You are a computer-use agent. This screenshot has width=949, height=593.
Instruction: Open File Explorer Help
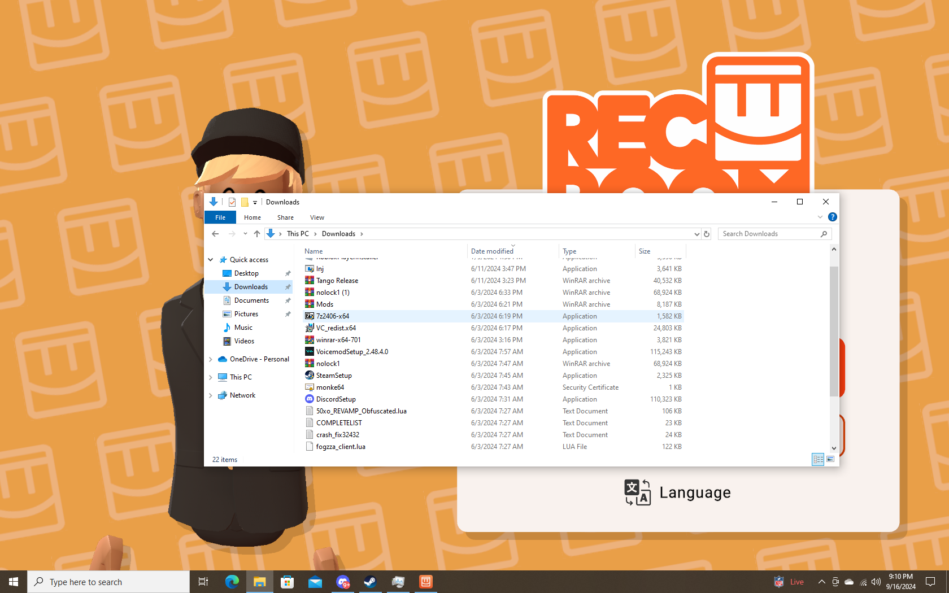[832, 217]
